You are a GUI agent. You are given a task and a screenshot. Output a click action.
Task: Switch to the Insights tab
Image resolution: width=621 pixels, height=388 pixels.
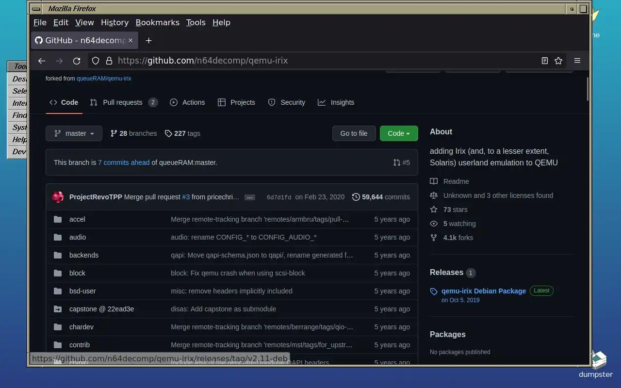336,102
